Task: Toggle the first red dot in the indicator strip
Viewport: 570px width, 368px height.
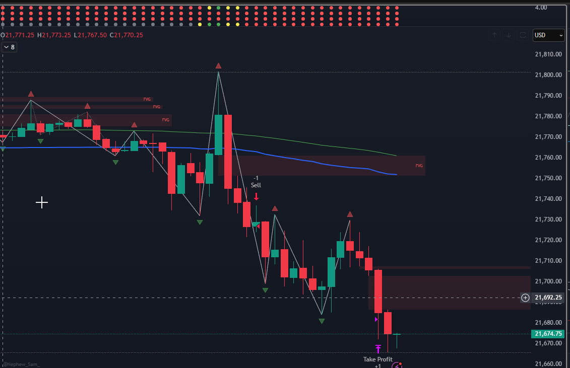Action: (x=2, y=8)
